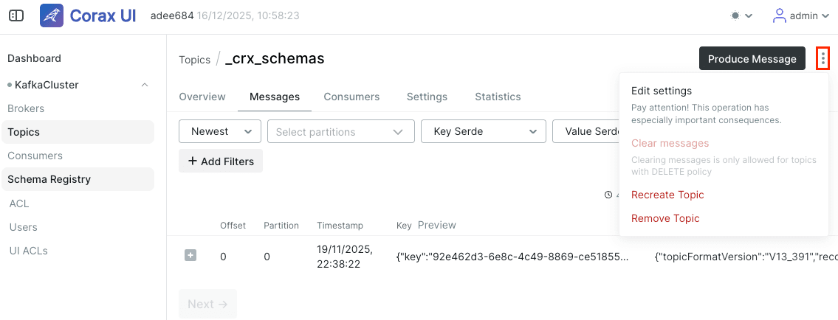The width and height of the screenshot is (838, 320).
Task: Open the Select partitions dropdown
Action: tap(341, 131)
